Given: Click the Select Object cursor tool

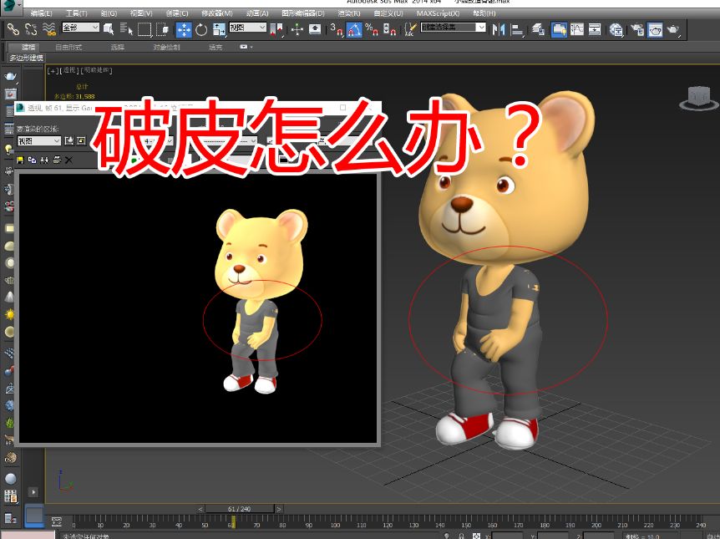Looking at the screenshot, I should pyautogui.click(x=109, y=29).
